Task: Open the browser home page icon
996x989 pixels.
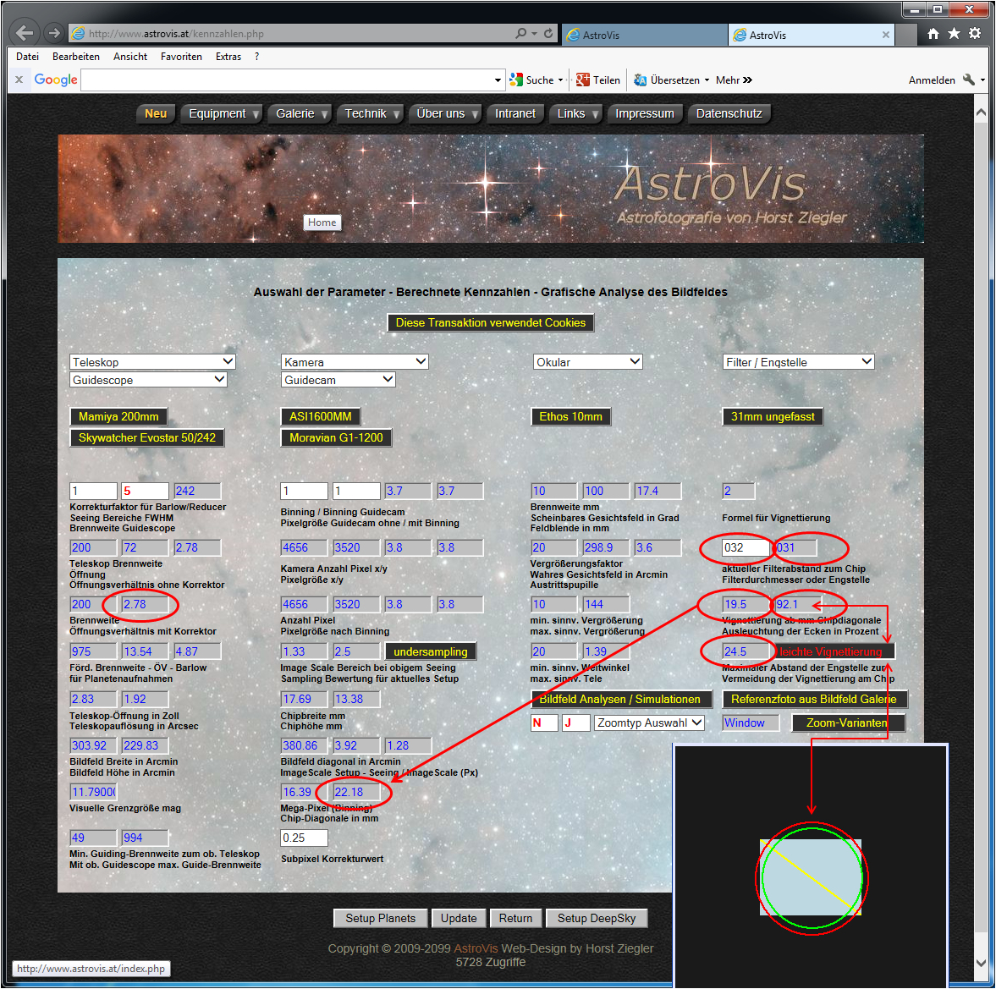Action: 933,34
